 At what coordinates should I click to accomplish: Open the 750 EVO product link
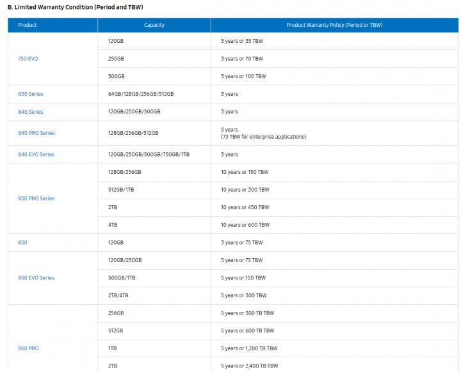(x=28, y=59)
